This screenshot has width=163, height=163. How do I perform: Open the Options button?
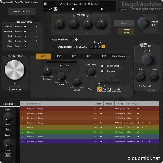point(123,10)
